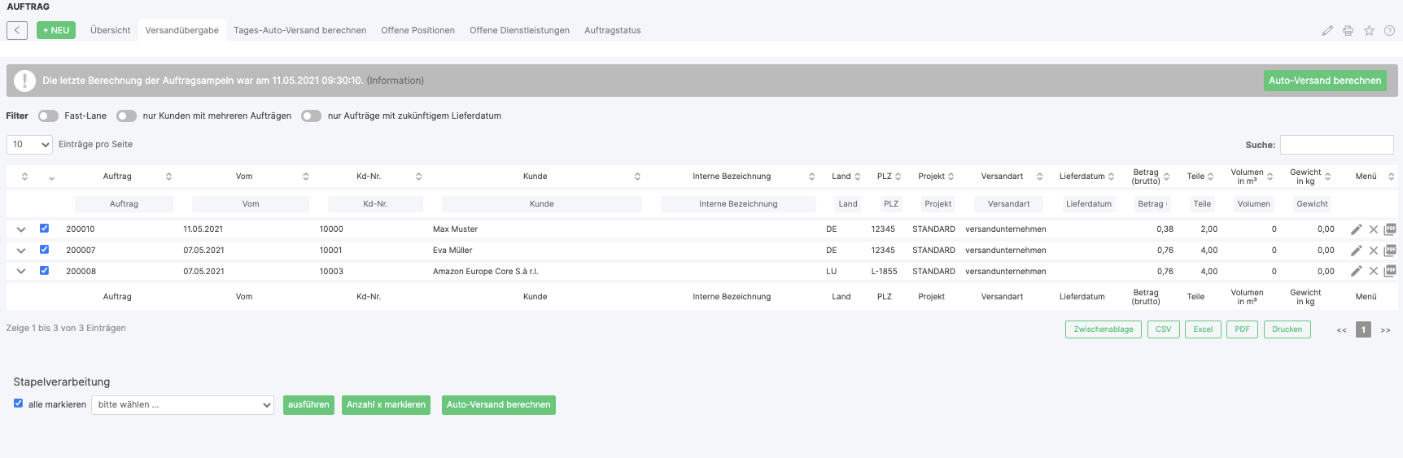Image resolution: width=1403 pixels, height=458 pixels.
Task: Open the bitte wählen batch action dropdown
Action: click(183, 405)
